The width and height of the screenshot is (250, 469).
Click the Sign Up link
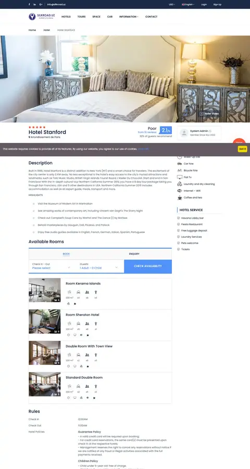(x=217, y=5)
